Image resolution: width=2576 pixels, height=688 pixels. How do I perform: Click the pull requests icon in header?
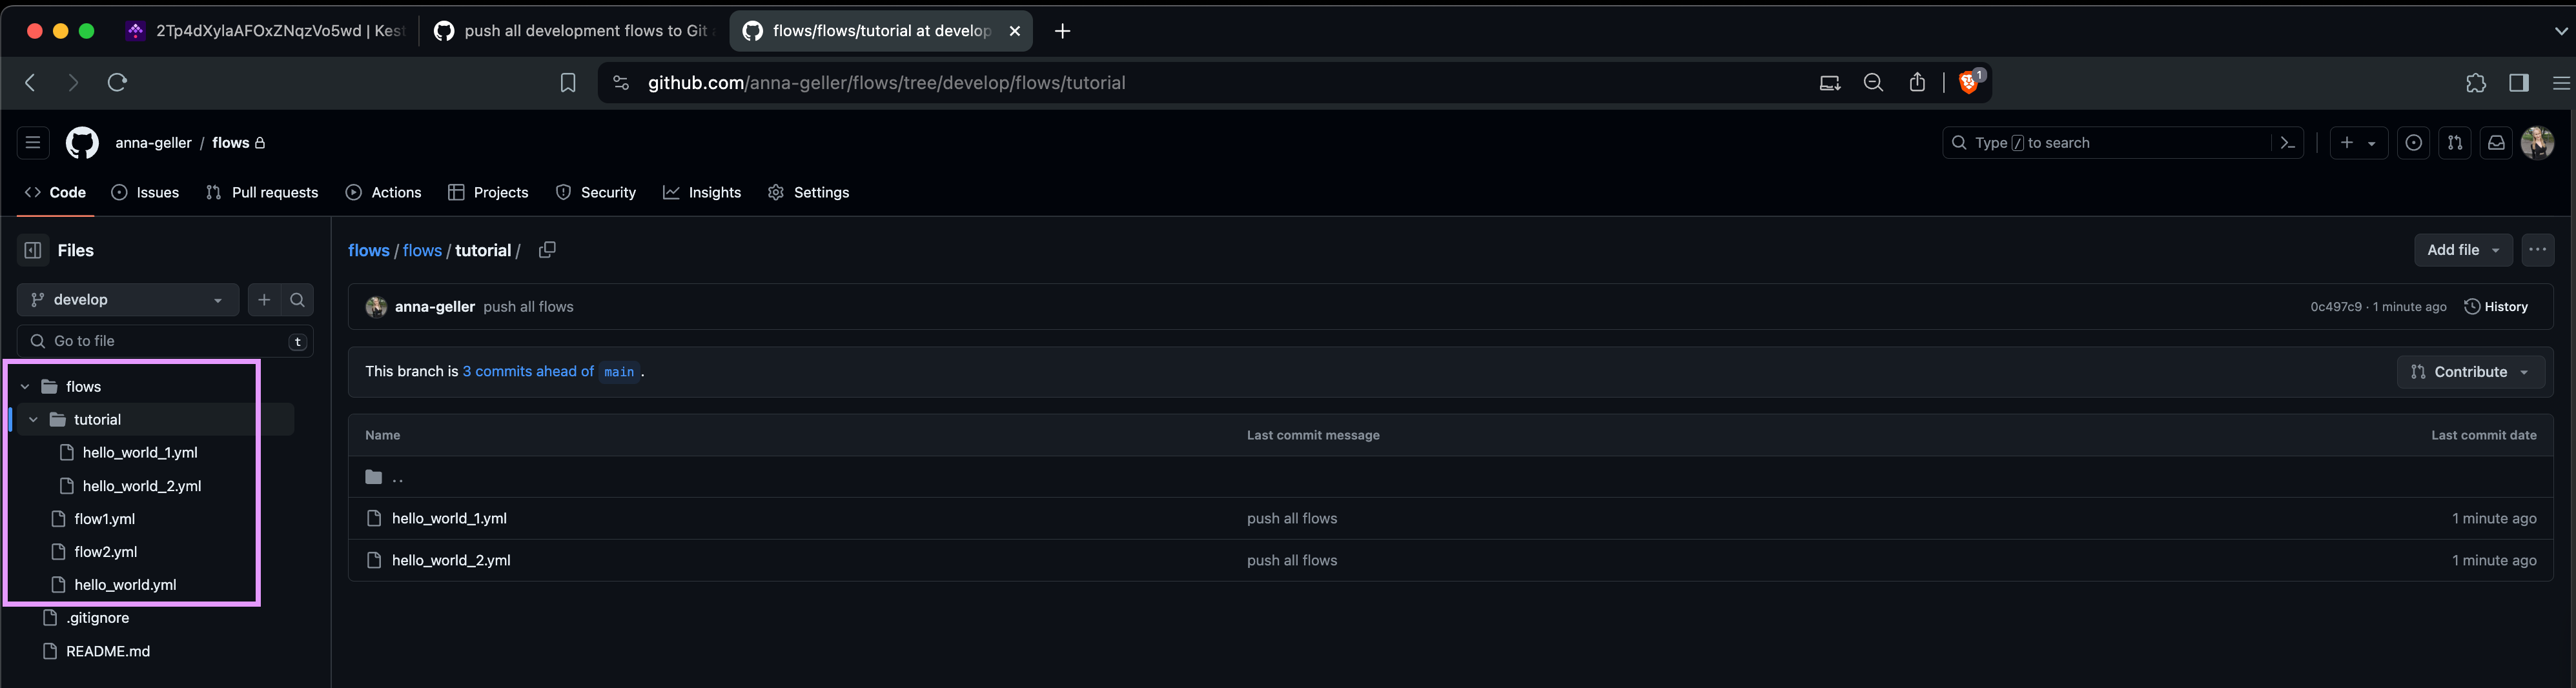pos(2454,143)
